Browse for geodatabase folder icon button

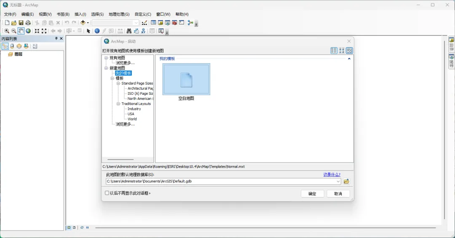coord(346,182)
